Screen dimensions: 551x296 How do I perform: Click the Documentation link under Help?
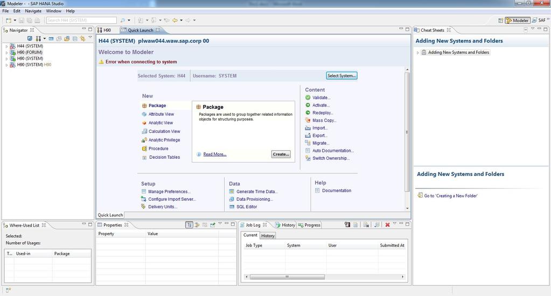[x=337, y=191]
